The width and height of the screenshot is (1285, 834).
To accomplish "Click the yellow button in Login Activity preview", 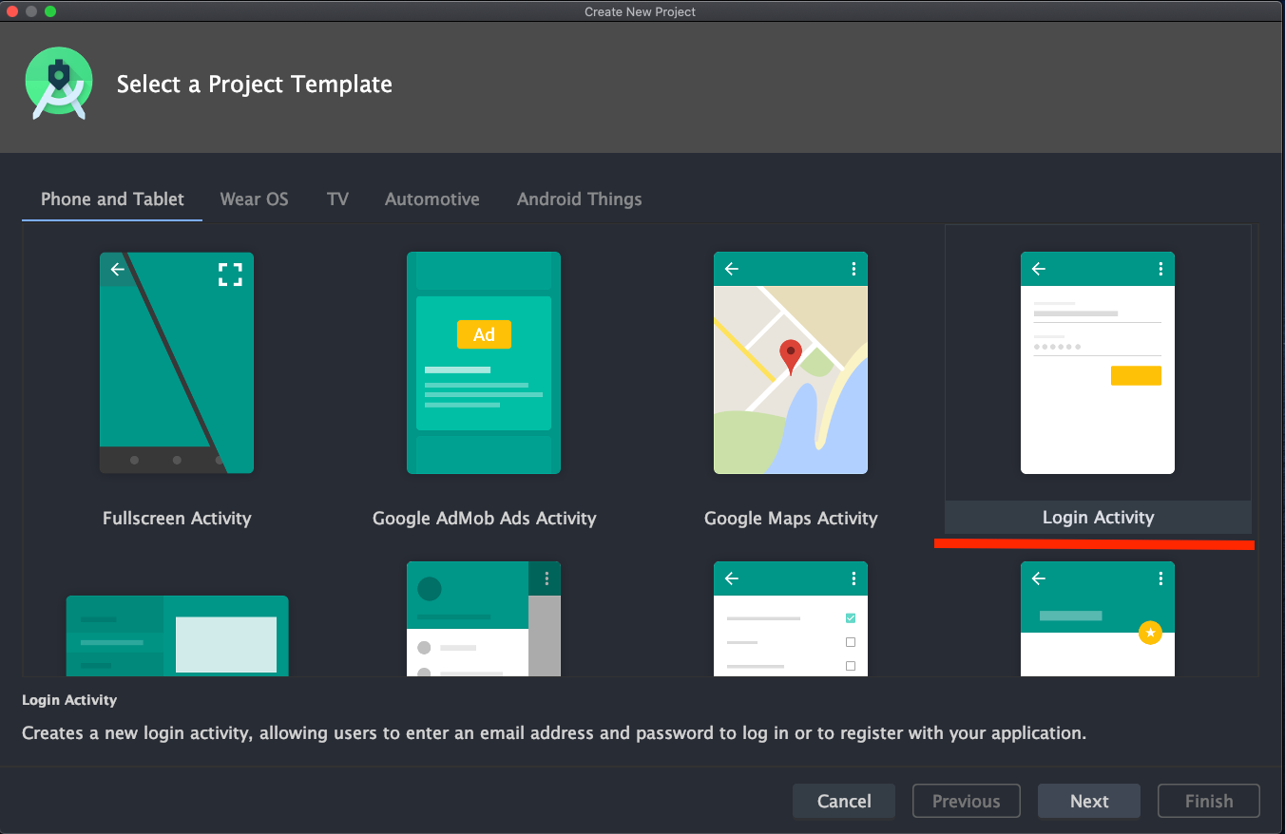I will [1136, 375].
